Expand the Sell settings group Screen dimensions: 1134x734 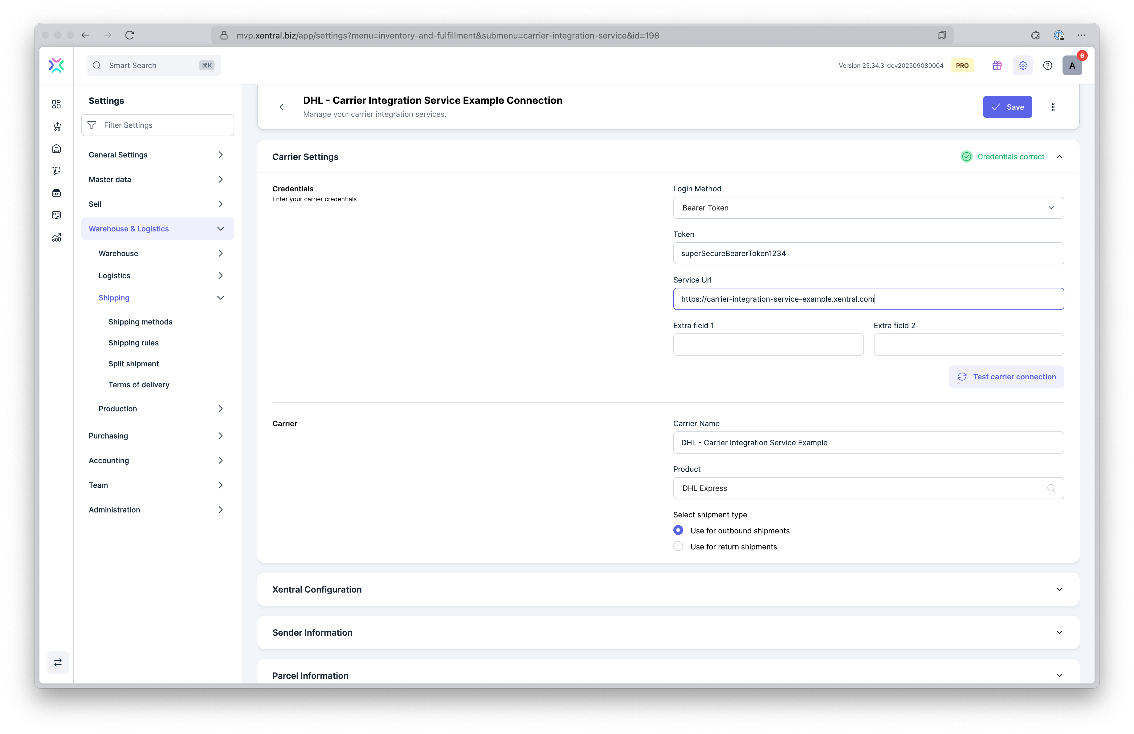(x=157, y=204)
